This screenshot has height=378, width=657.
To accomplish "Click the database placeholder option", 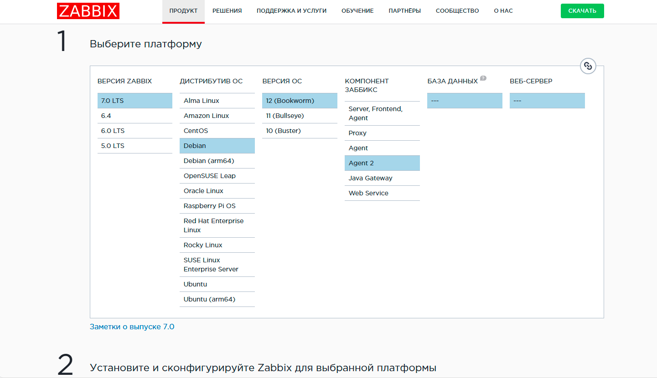I will click(465, 101).
